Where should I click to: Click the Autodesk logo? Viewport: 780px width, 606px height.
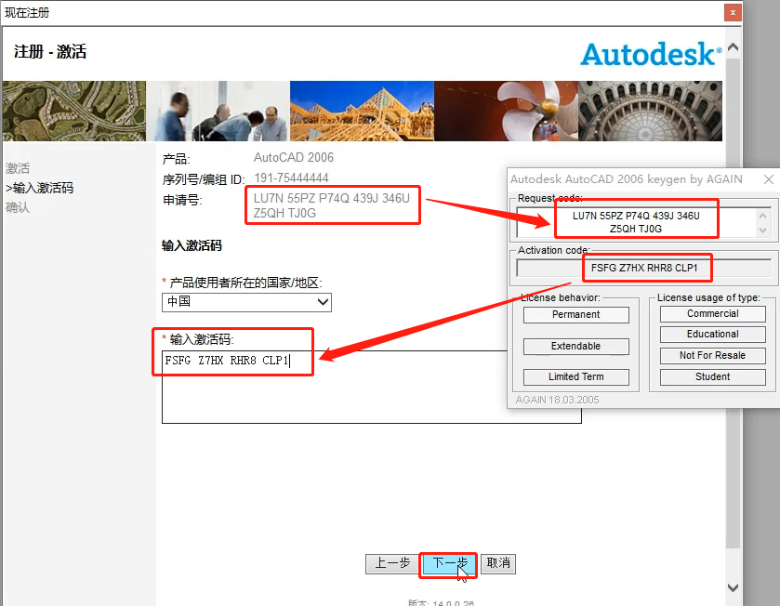coord(651,54)
